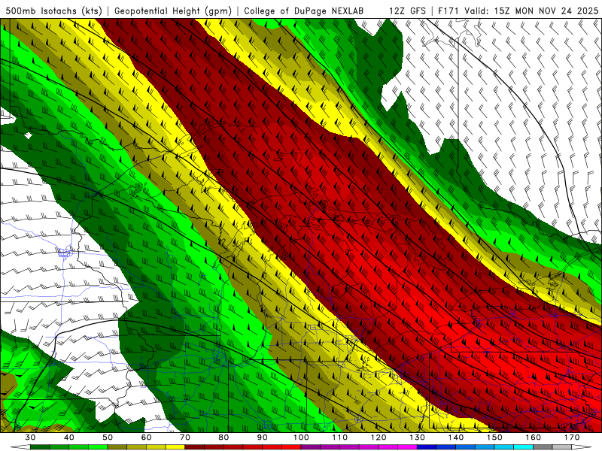Click the dark gray legend swatch starting at 160
The height and width of the screenshot is (451, 602).
point(543,446)
